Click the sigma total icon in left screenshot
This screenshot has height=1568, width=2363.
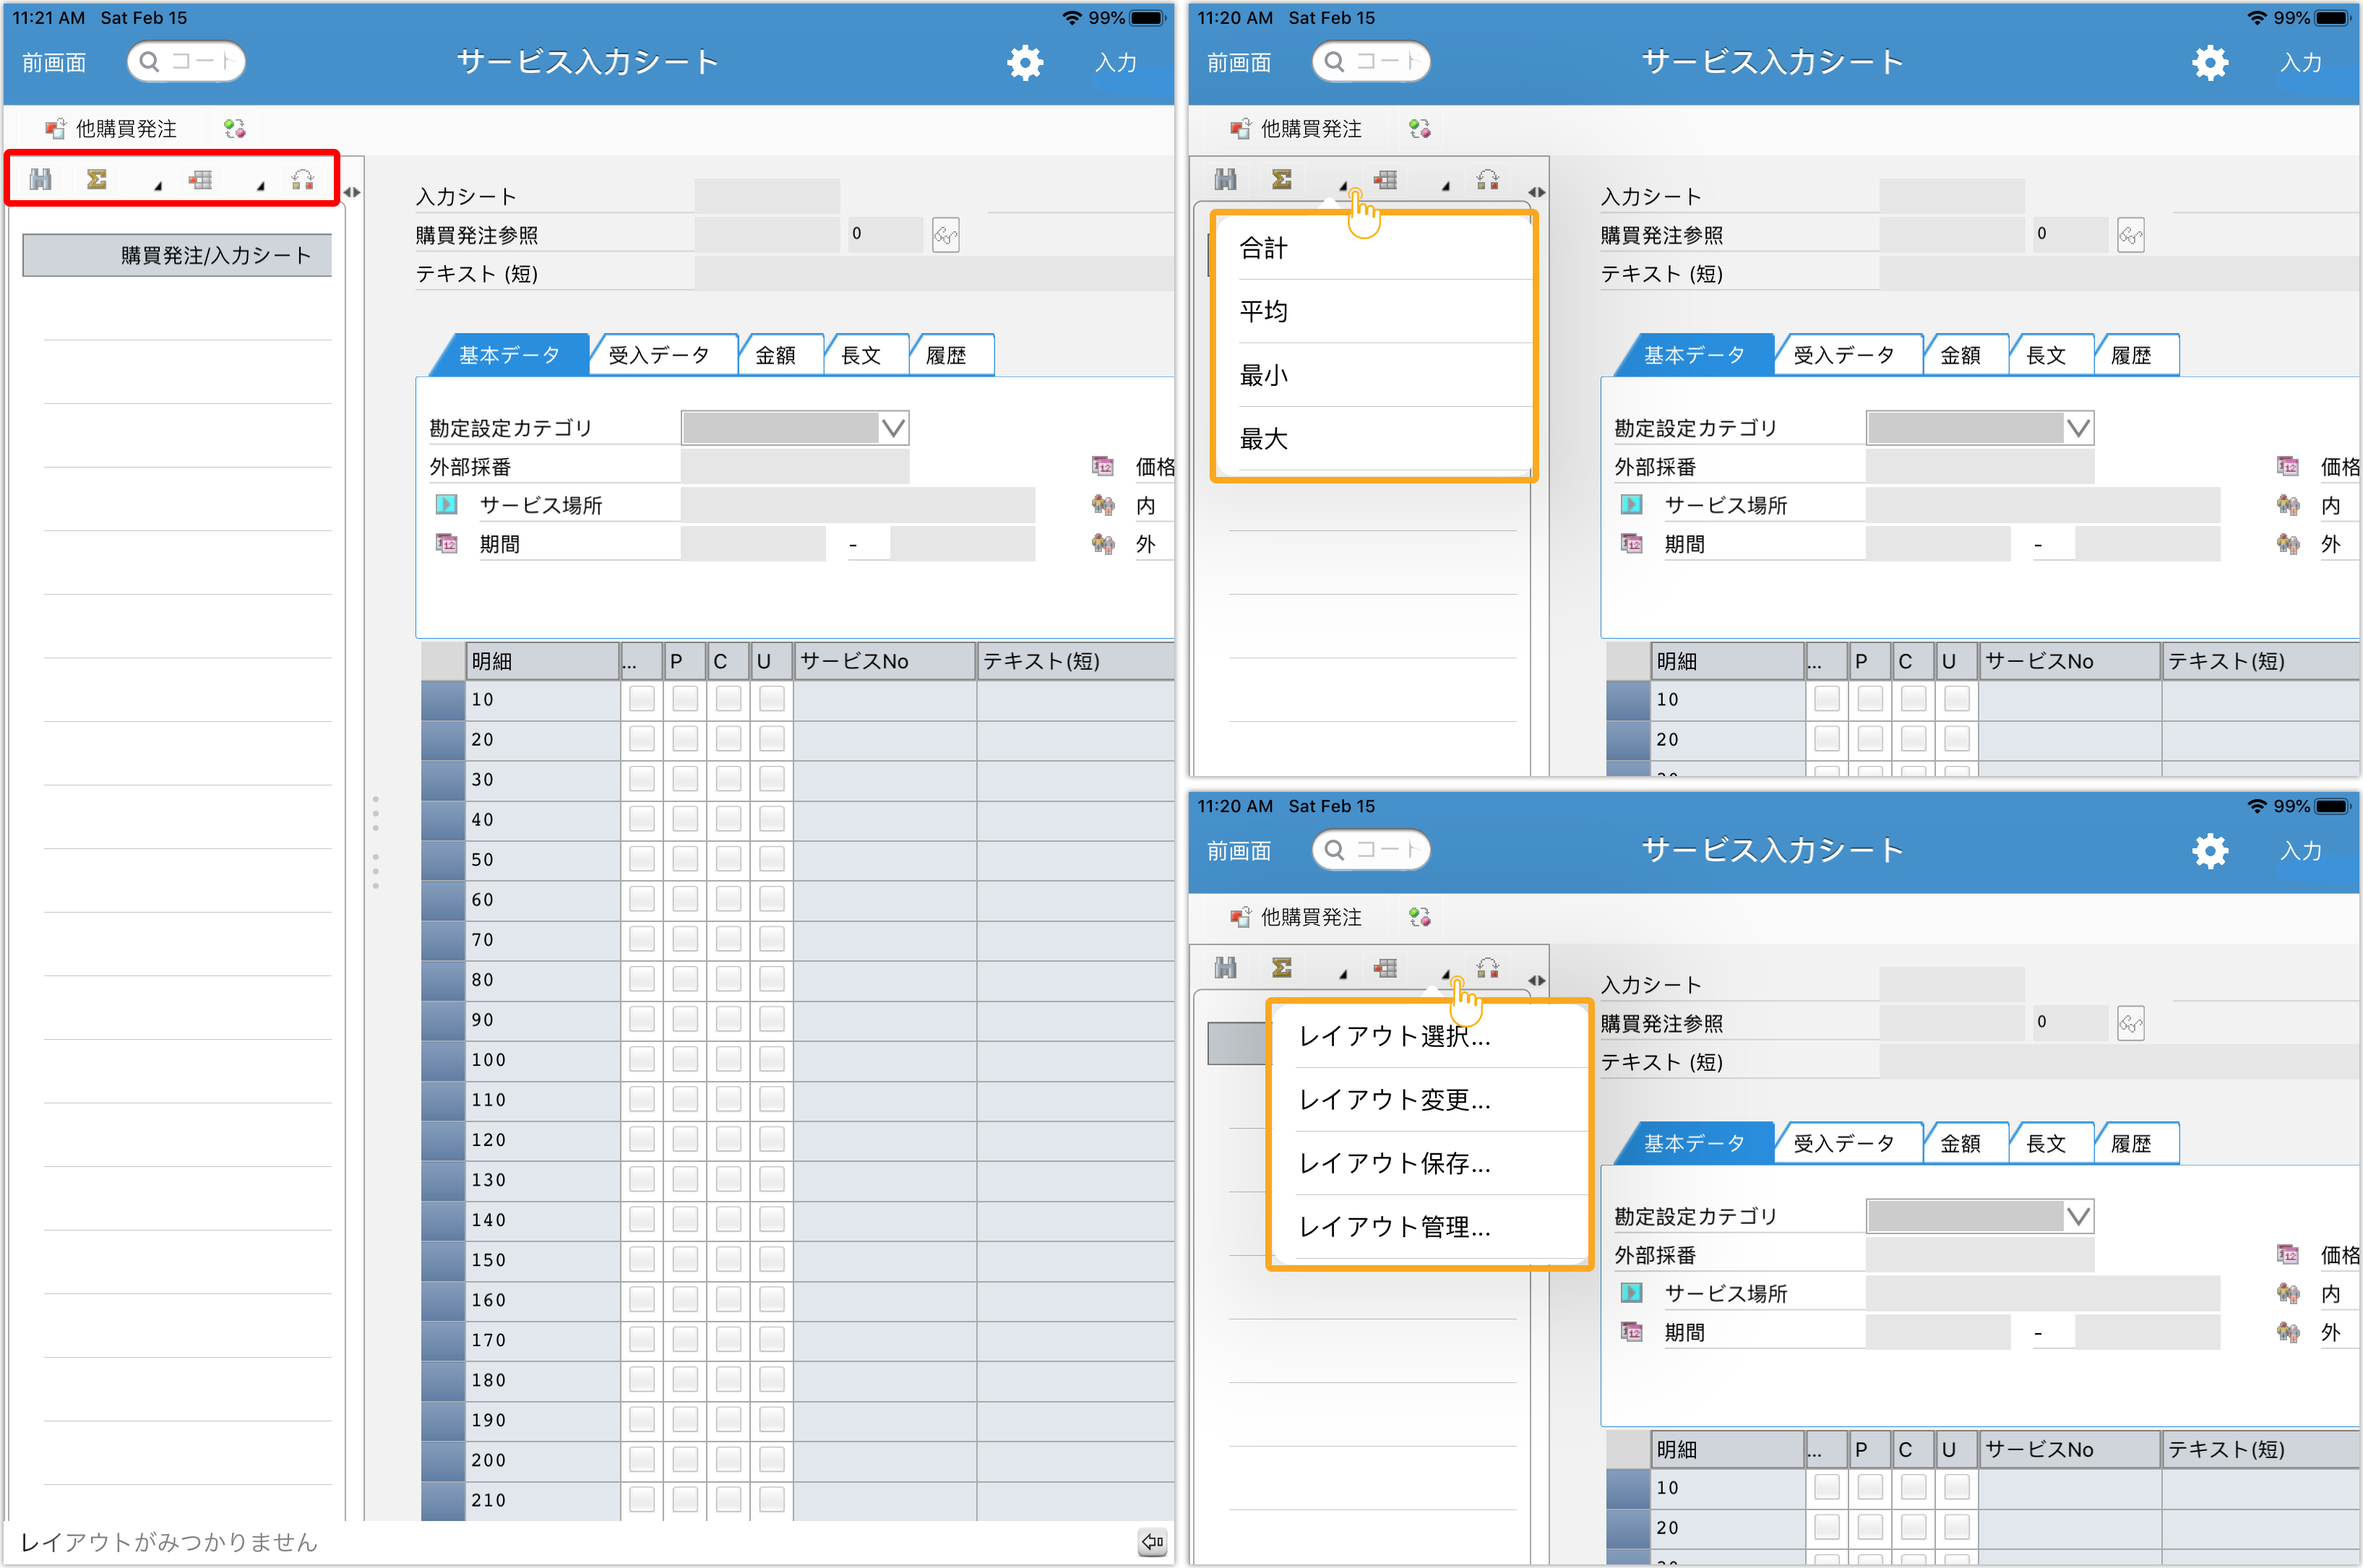(97, 180)
